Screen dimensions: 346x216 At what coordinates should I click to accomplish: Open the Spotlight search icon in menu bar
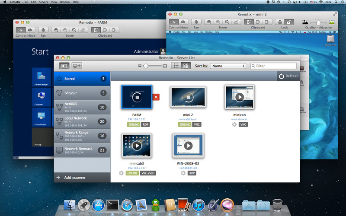[336, 2]
